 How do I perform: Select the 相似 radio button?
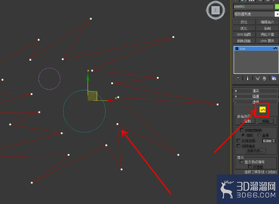[x=243, y=135]
